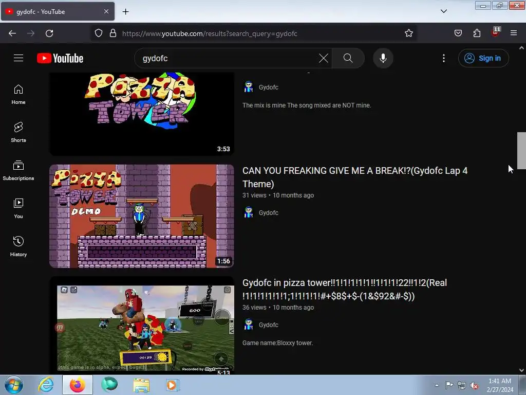Viewport: 526px width, 395px height.
Task: Show hidden tray icons arrow
Action: [437, 385]
